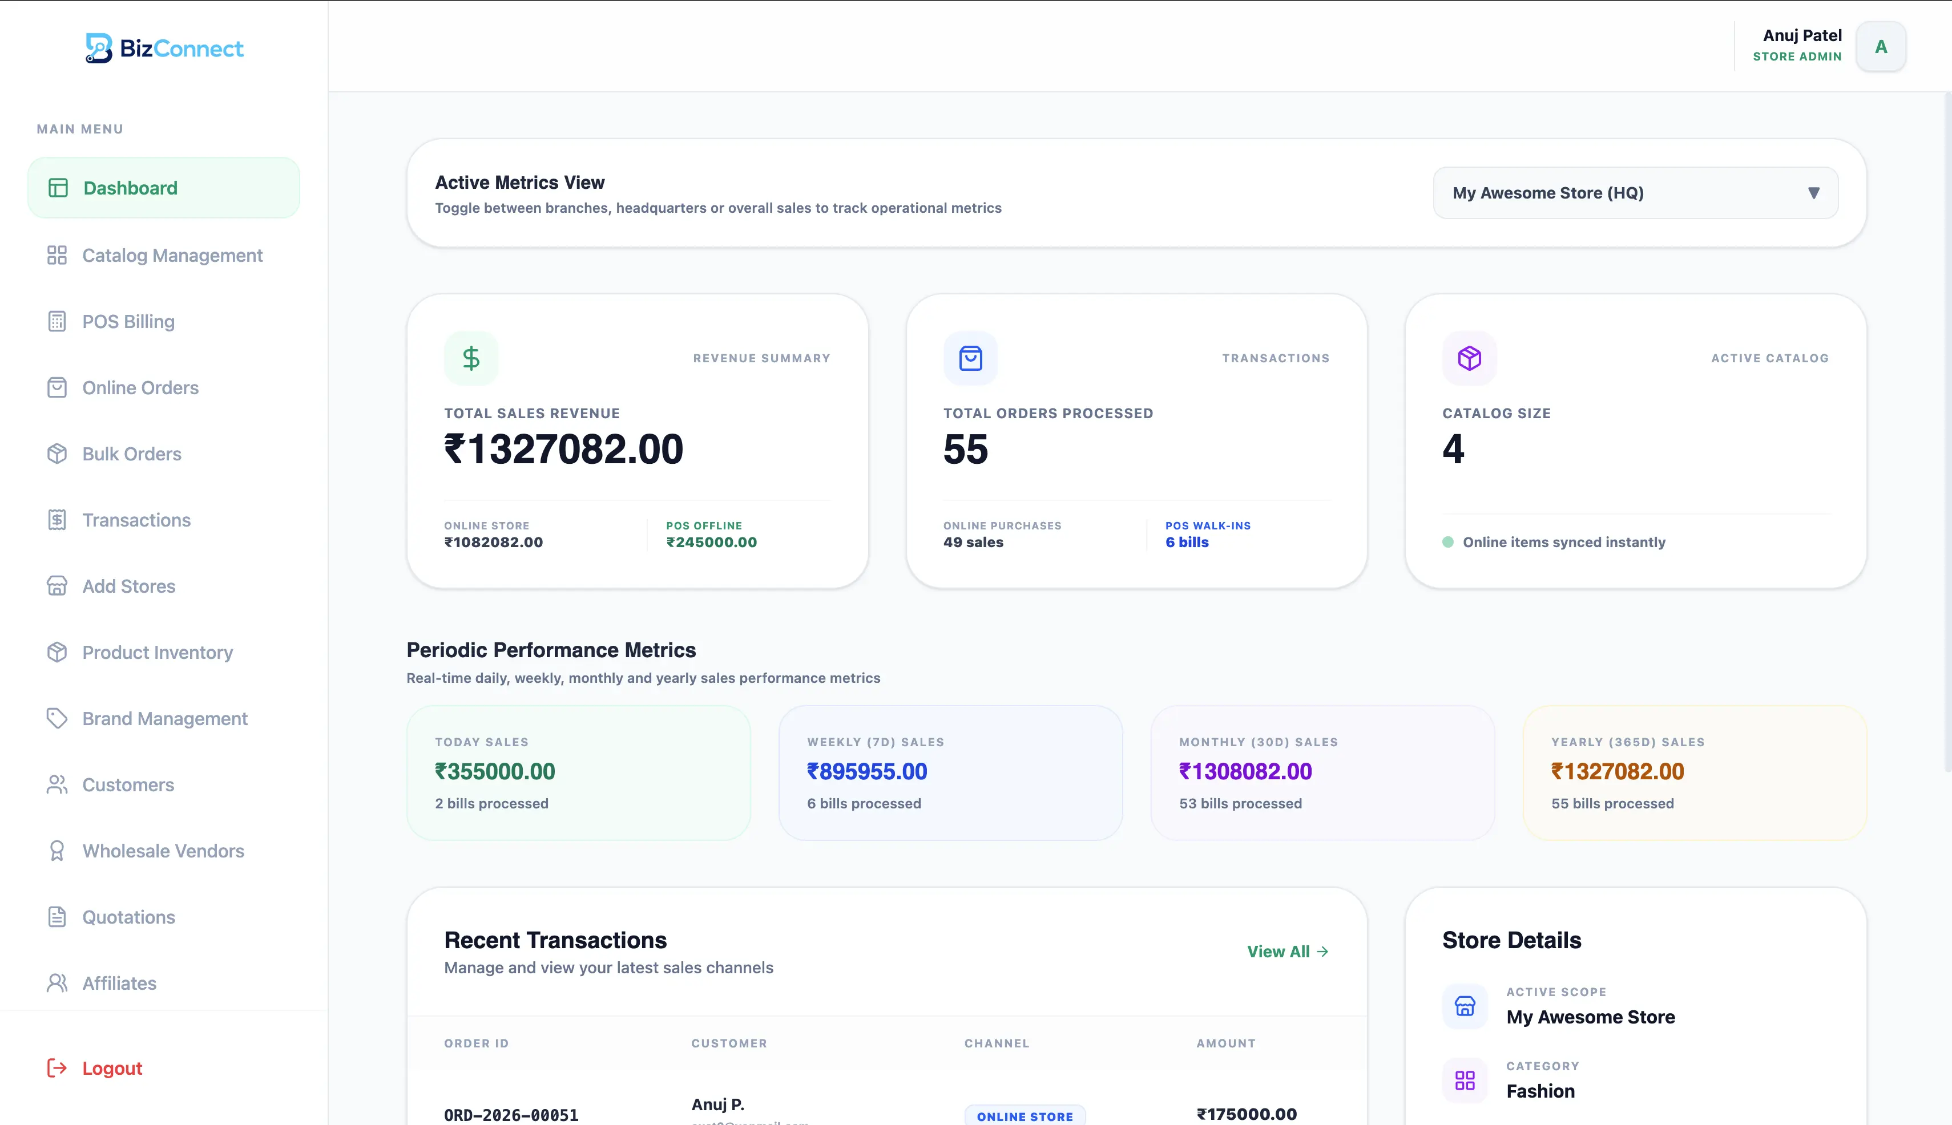Click the Dashboard icon in sidebar
The width and height of the screenshot is (1952, 1125).
pyautogui.click(x=58, y=188)
